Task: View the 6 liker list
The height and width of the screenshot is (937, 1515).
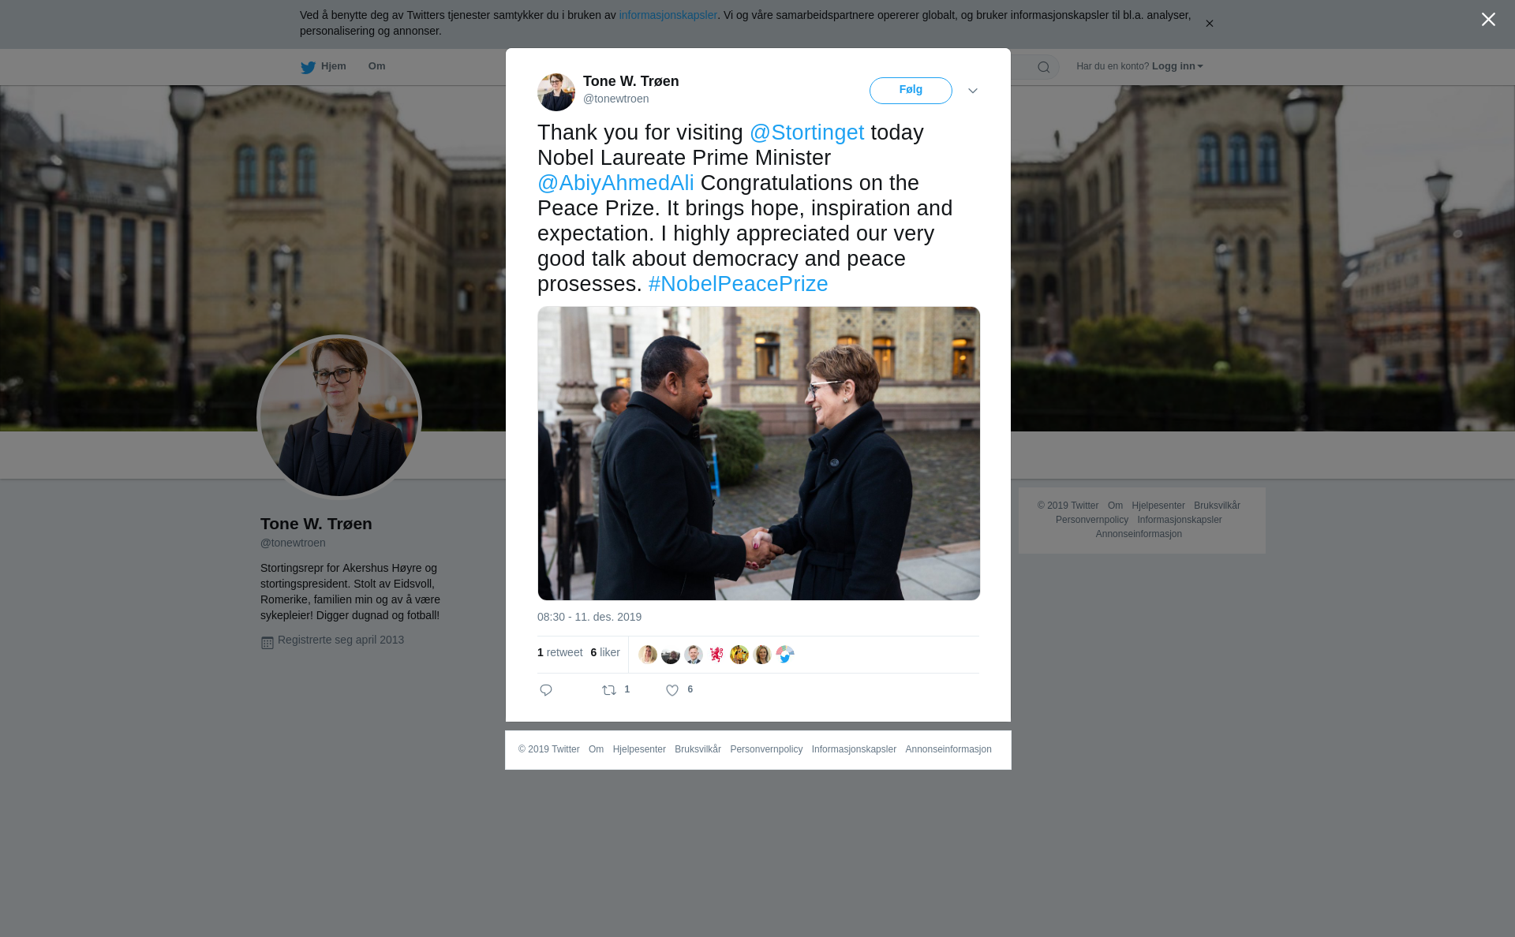Action: 605,652
